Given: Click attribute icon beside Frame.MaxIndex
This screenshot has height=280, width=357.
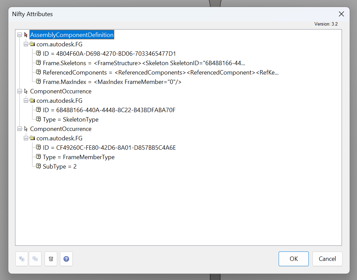Looking at the screenshot, I should 39,81.
